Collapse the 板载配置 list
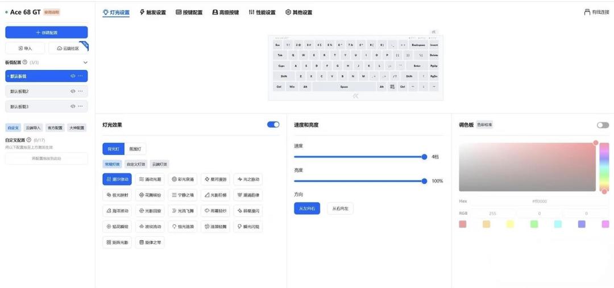 85,62
